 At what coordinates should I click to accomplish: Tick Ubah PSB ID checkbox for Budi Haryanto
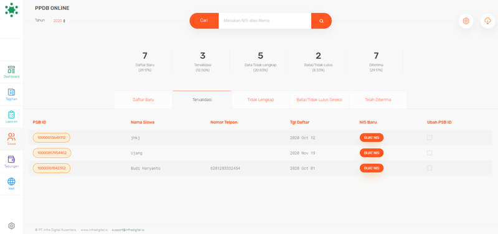point(430,168)
